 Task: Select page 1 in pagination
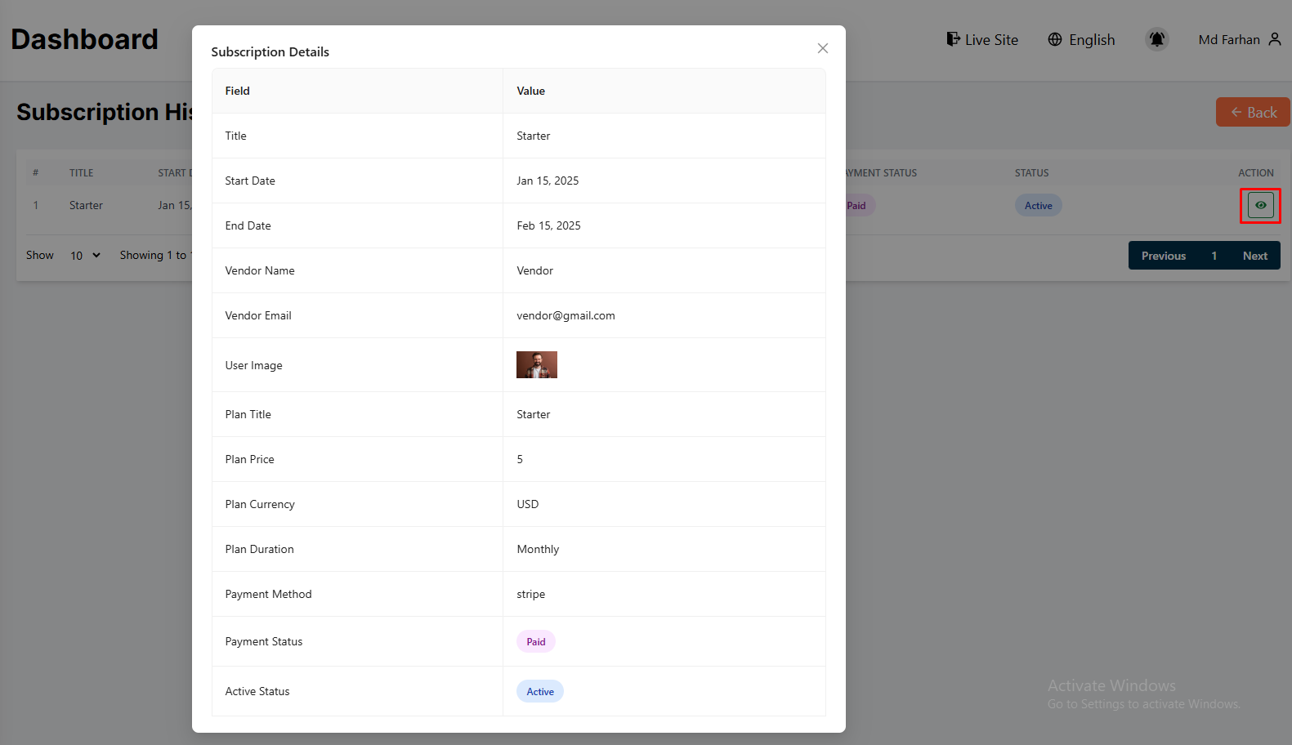1214,256
